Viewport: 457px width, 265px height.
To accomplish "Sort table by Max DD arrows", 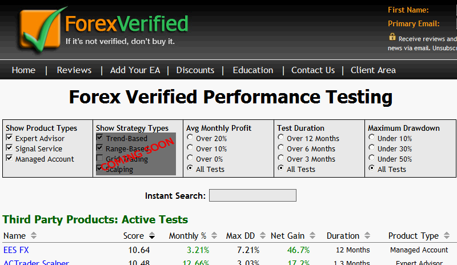I will tap(263, 235).
